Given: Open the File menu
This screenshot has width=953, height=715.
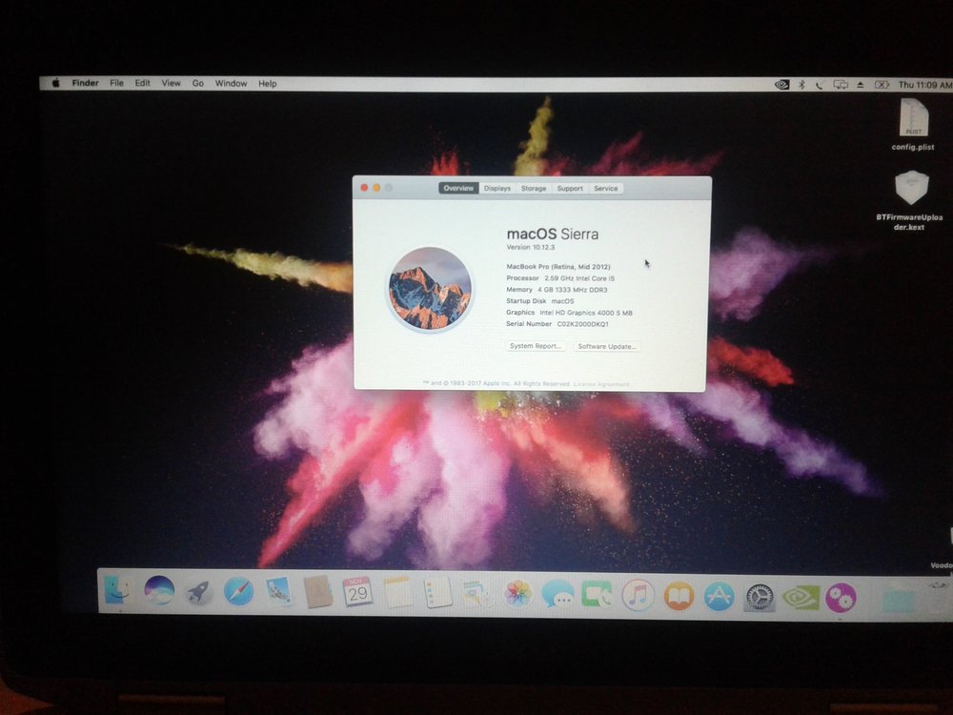Looking at the screenshot, I should click(x=116, y=83).
